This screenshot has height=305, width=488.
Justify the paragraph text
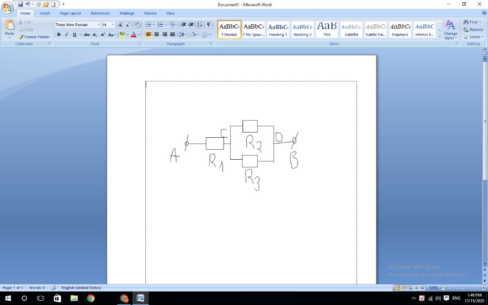click(x=173, y=34)
